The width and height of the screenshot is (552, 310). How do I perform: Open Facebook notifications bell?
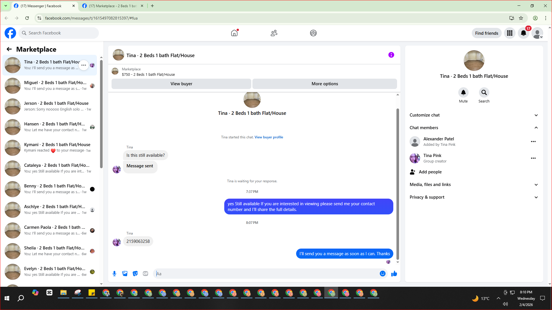pos(523,33)
